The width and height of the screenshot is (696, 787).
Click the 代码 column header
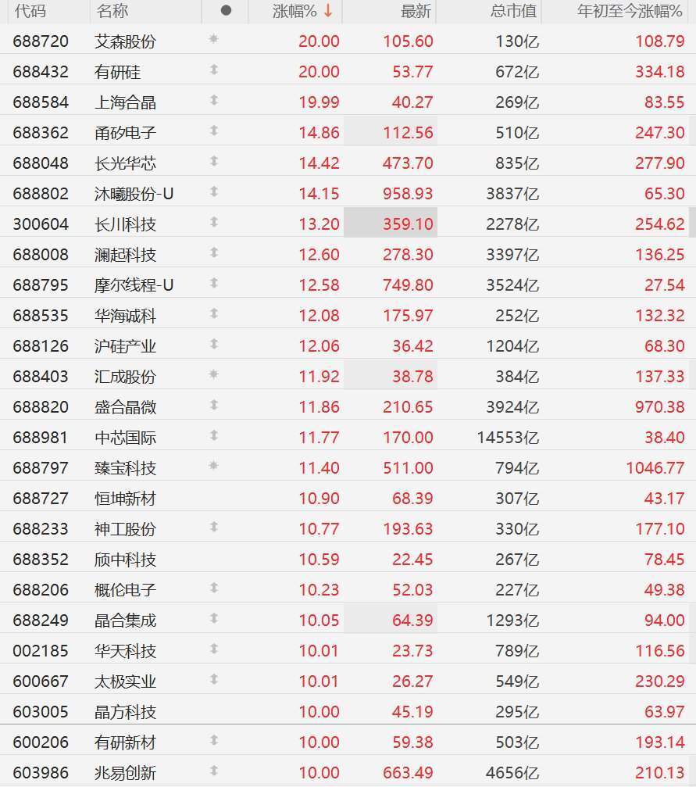click(30, 11)
